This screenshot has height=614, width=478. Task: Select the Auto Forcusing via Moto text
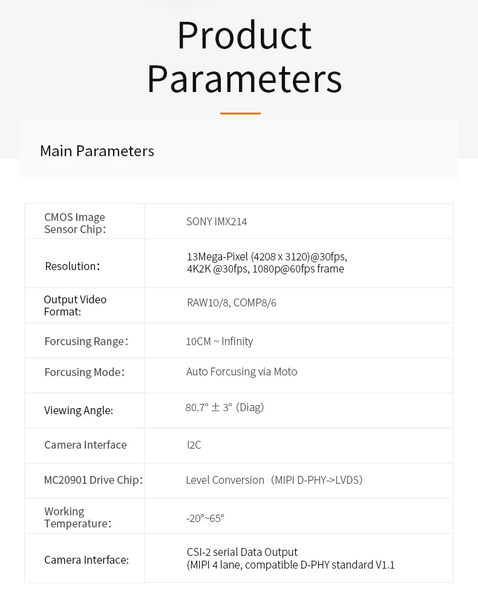pyautogui.click(x=241, y=372)
